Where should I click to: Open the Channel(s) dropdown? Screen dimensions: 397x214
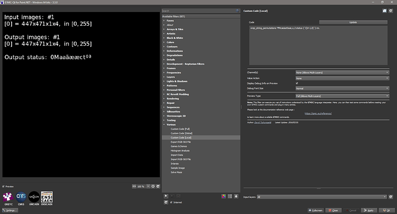coord(342,73)
